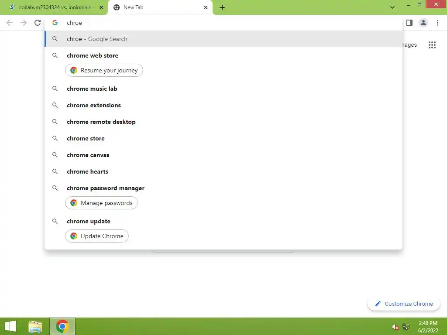Pick 'chrome canvas' suggestion
This screenshot has height=335, width=447.
coord(224,155)
